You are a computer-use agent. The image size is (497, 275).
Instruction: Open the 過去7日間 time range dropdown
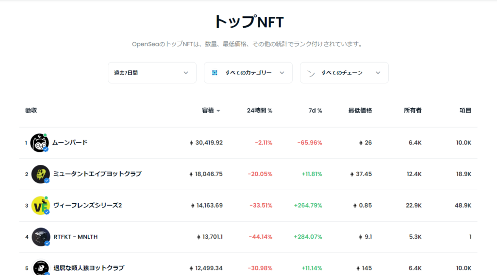(152, 73)
